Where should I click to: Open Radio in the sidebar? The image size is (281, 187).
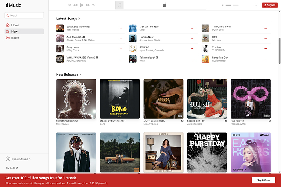(x=24, y=38)
